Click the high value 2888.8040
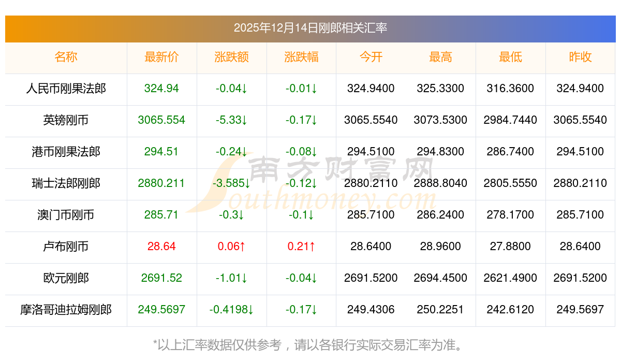This screenshot has height=361, width=621. 441,183
